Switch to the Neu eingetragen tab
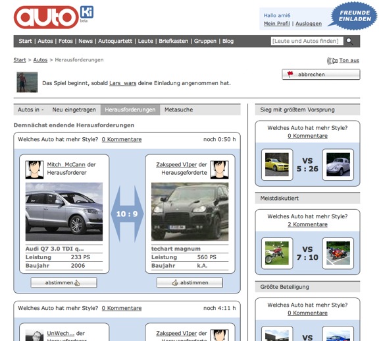379x341 pixels. [74, 109]
